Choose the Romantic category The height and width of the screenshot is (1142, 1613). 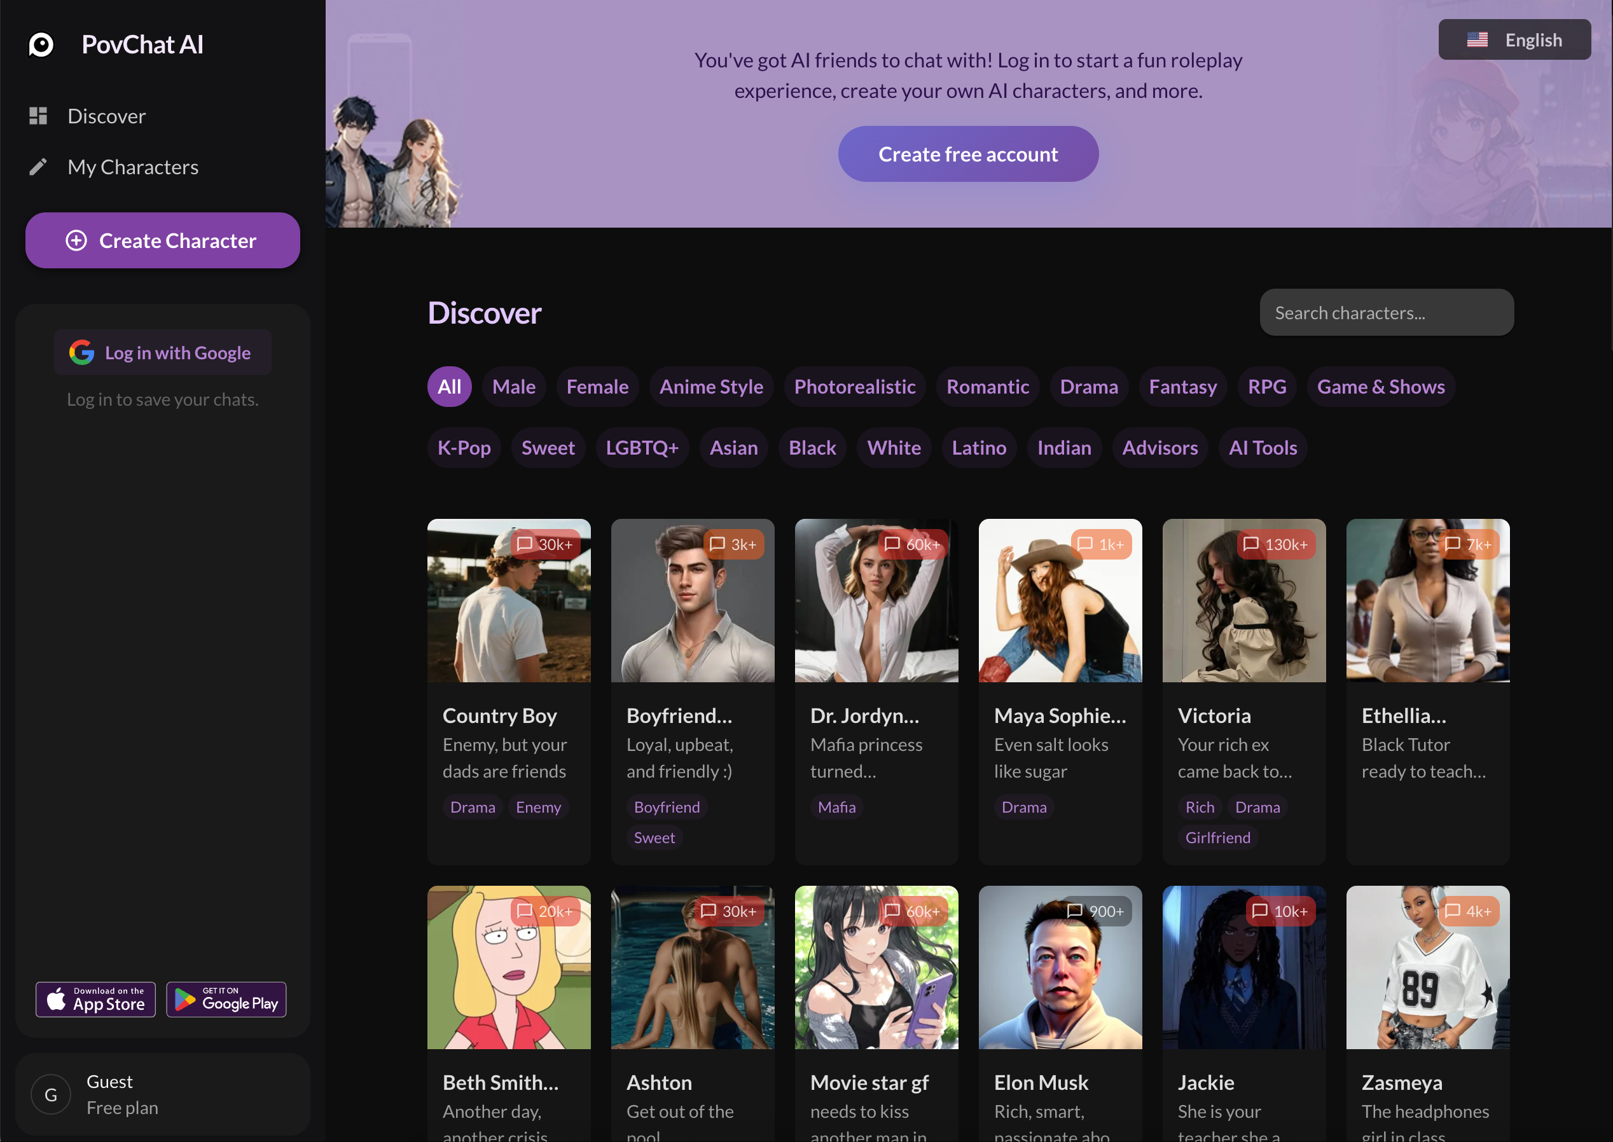tap(988, 387)
